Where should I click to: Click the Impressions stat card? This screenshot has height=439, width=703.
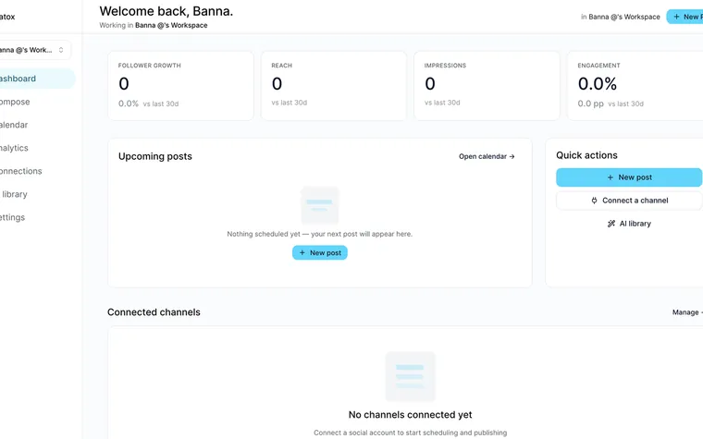(487, 86)
